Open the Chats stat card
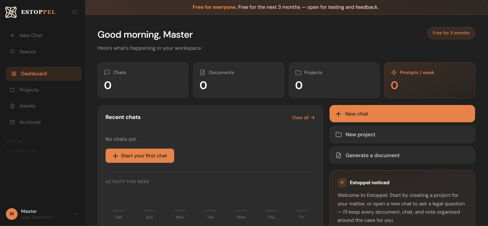 143,80
